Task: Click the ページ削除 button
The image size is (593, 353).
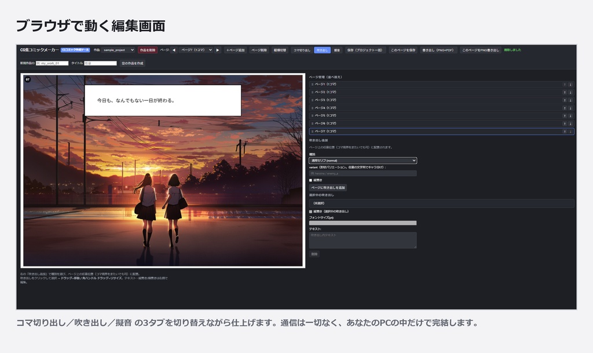Action: 259,50
